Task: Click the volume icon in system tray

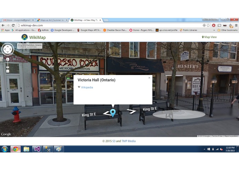Action: pos(221,149)
